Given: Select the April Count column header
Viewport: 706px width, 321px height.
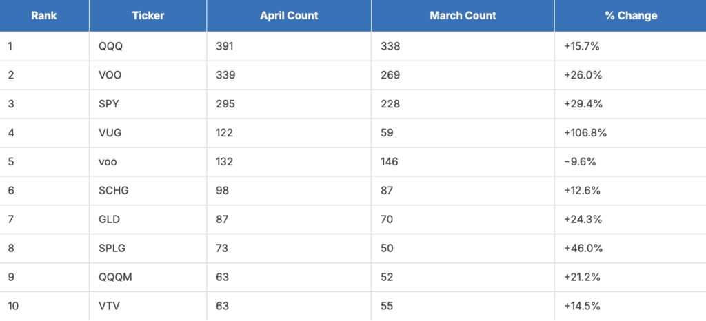Looking at the screenshot, I should click(289, 16).
